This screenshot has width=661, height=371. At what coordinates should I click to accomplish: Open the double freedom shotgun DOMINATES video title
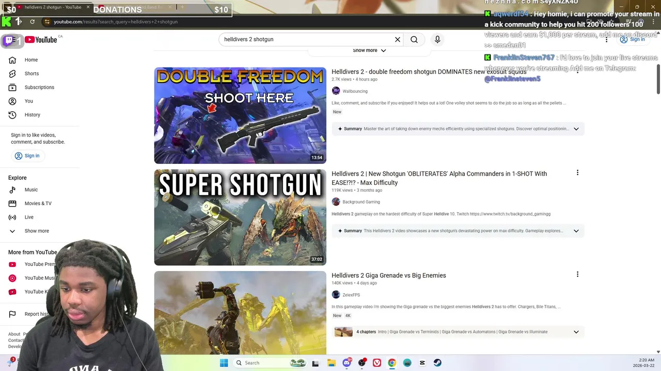(x=429, y=72)
